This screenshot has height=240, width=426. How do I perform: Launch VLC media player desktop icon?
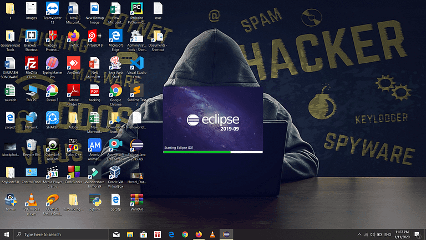click(x=31, y=204)
